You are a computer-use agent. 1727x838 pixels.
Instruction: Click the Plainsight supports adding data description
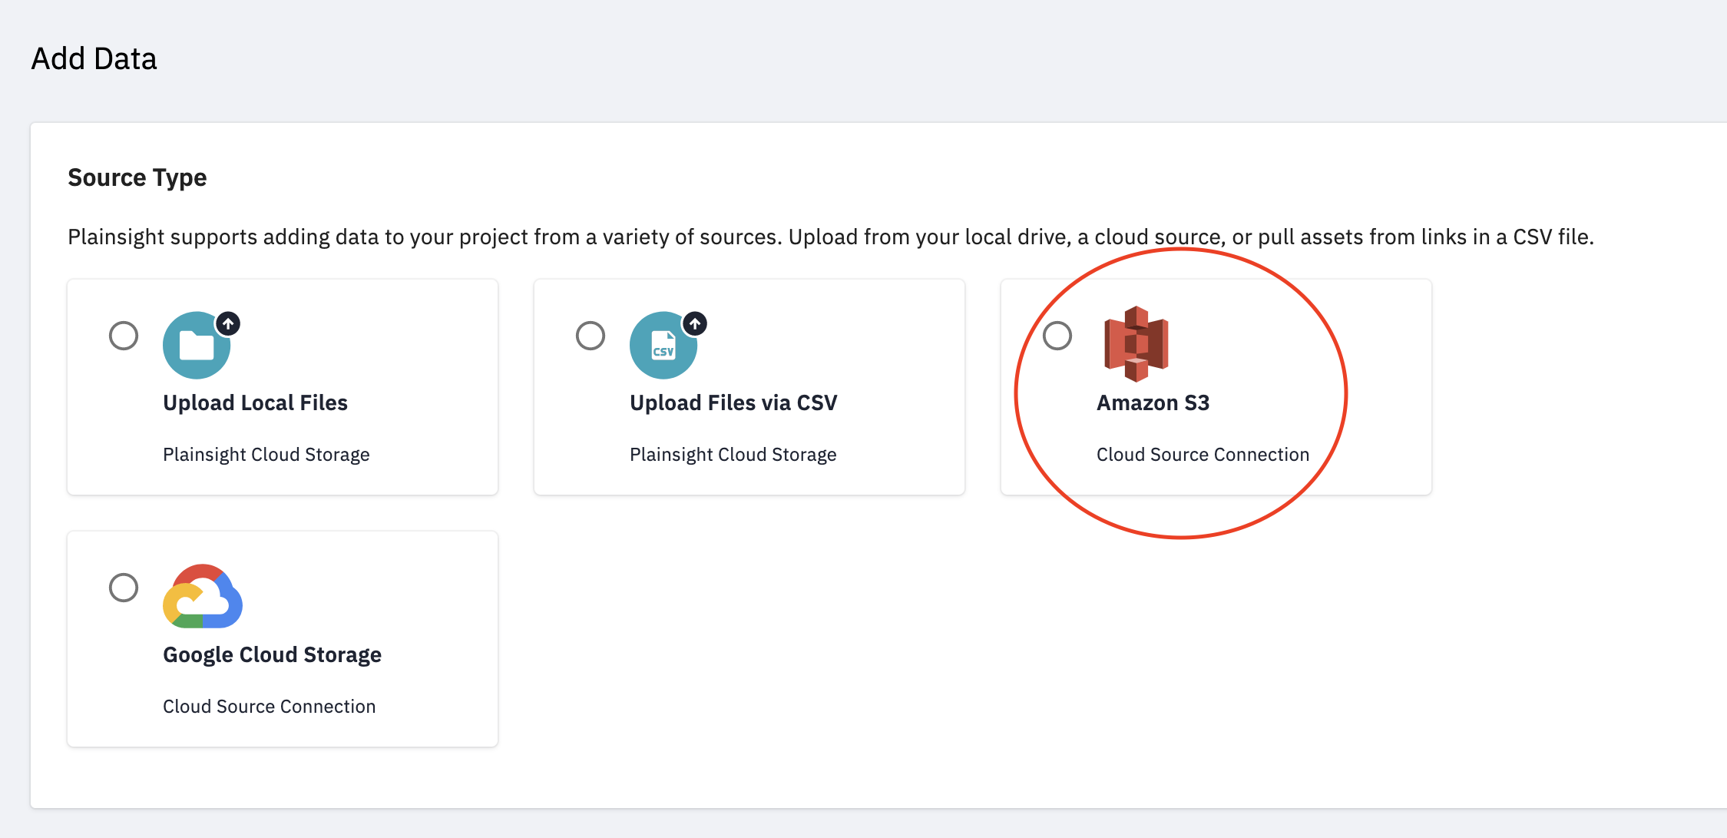(x=831, y=237)
